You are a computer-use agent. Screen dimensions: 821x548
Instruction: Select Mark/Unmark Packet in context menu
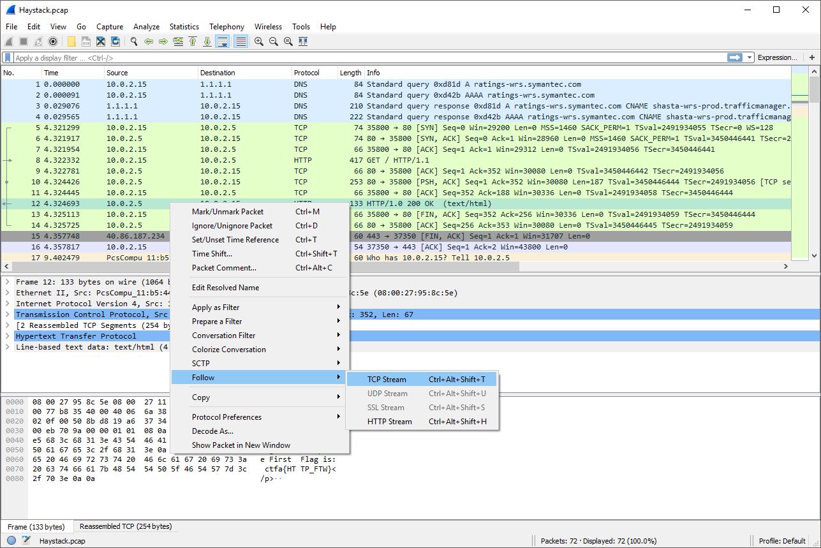(x=259, y=212)
